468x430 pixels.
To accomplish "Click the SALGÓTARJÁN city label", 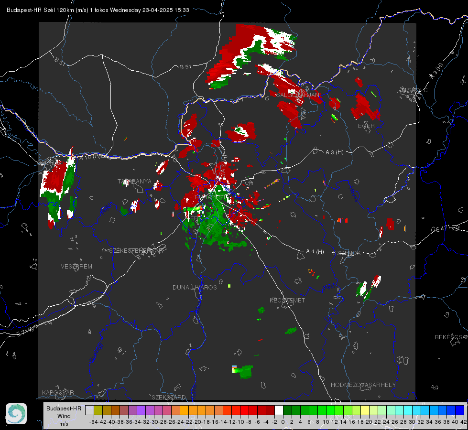I will [x=298, y=95].
